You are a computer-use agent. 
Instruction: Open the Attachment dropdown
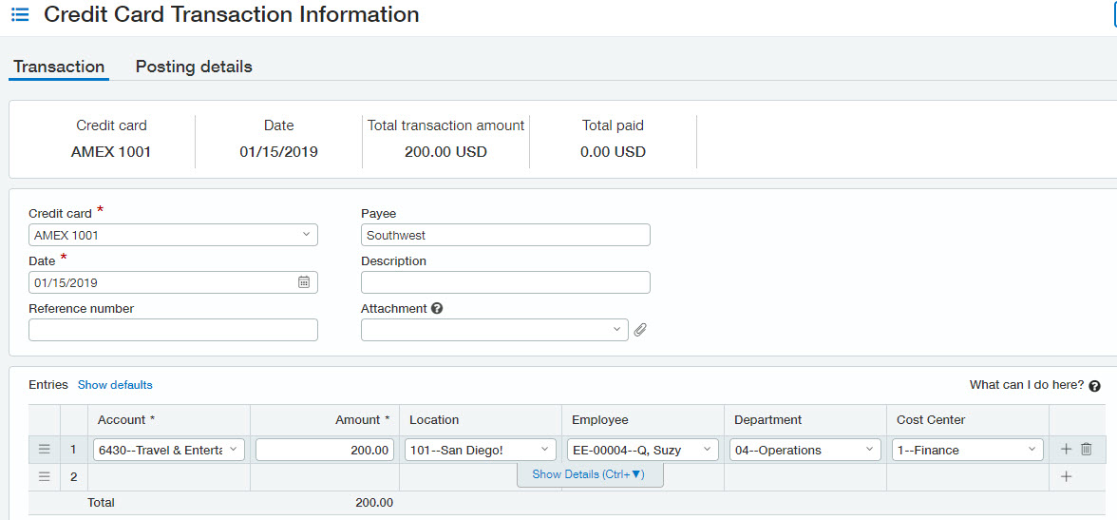[616, 330]
